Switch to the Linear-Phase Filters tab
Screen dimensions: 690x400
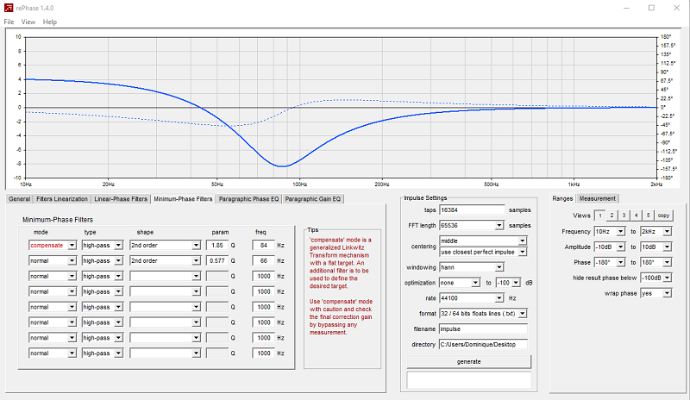pyautogui.click(x=121, y=199)
